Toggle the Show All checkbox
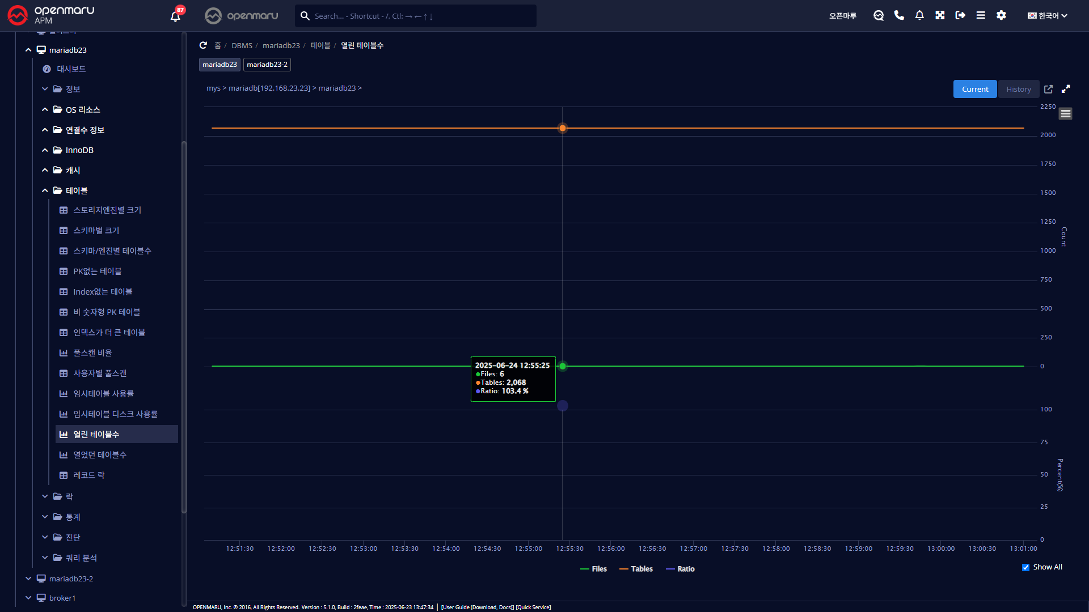The width and height of the screenshot is (1089, 612). click(1025, 567)
